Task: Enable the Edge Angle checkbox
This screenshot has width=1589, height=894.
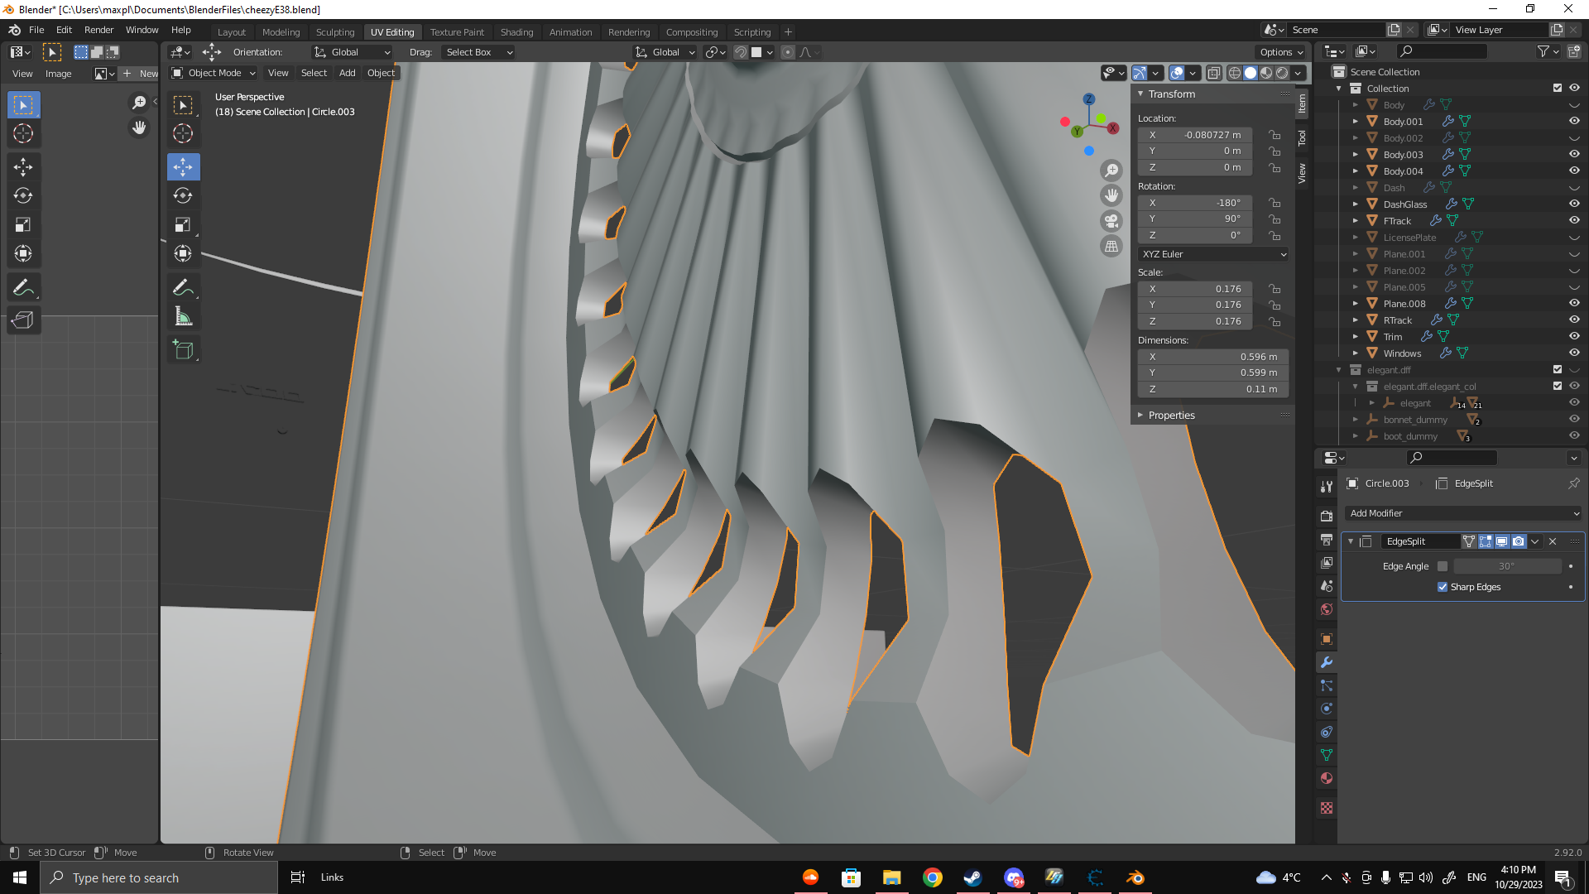Action: click(x=1443, y=566)
